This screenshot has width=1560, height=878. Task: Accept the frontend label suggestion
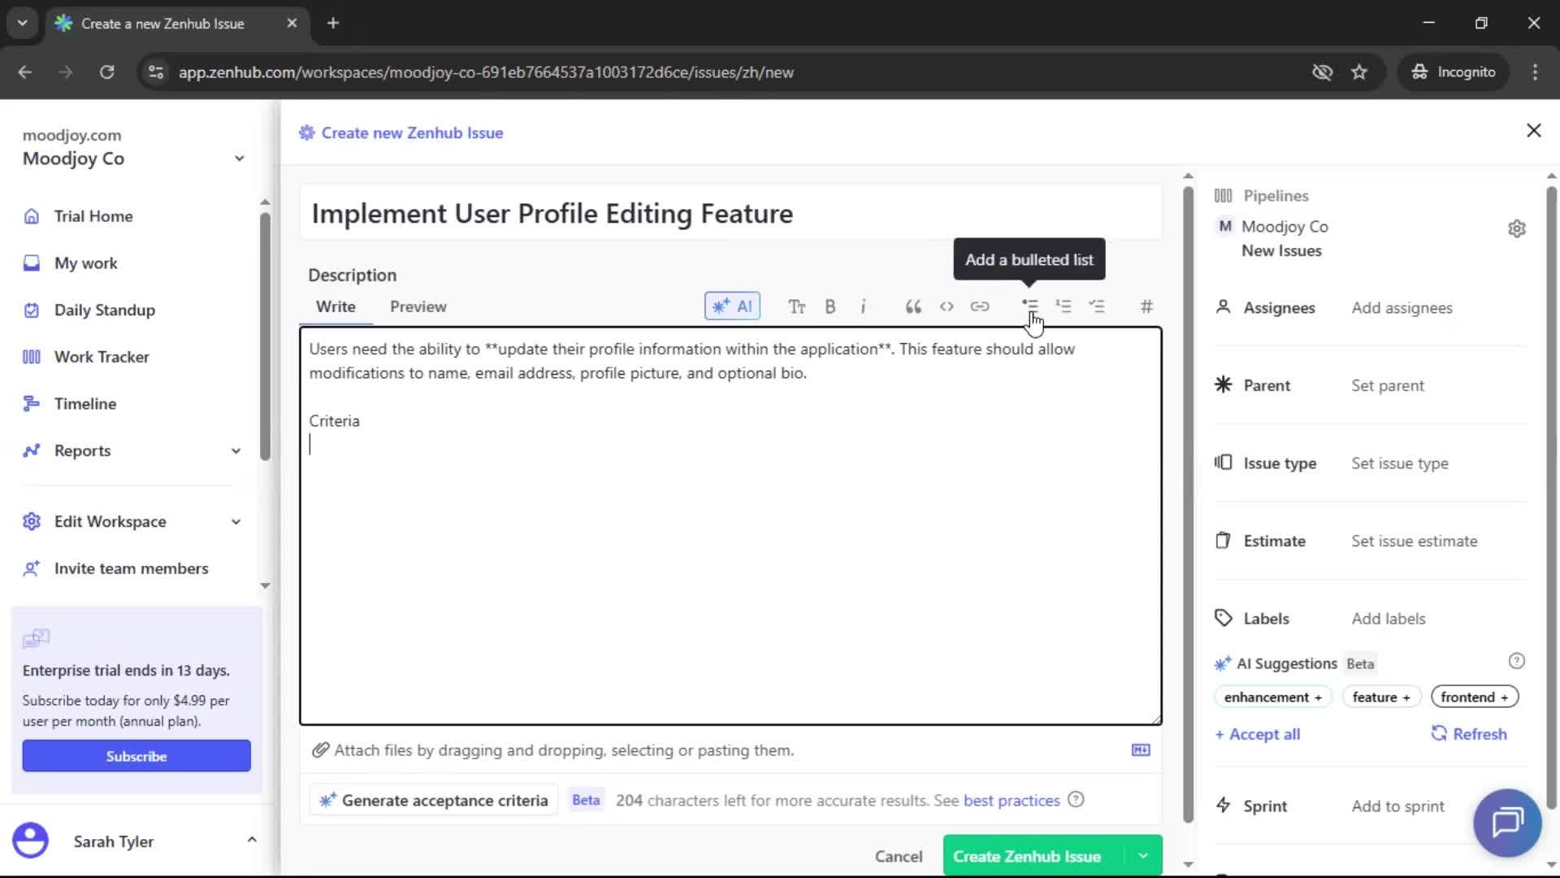click(x=1473, y=697)
